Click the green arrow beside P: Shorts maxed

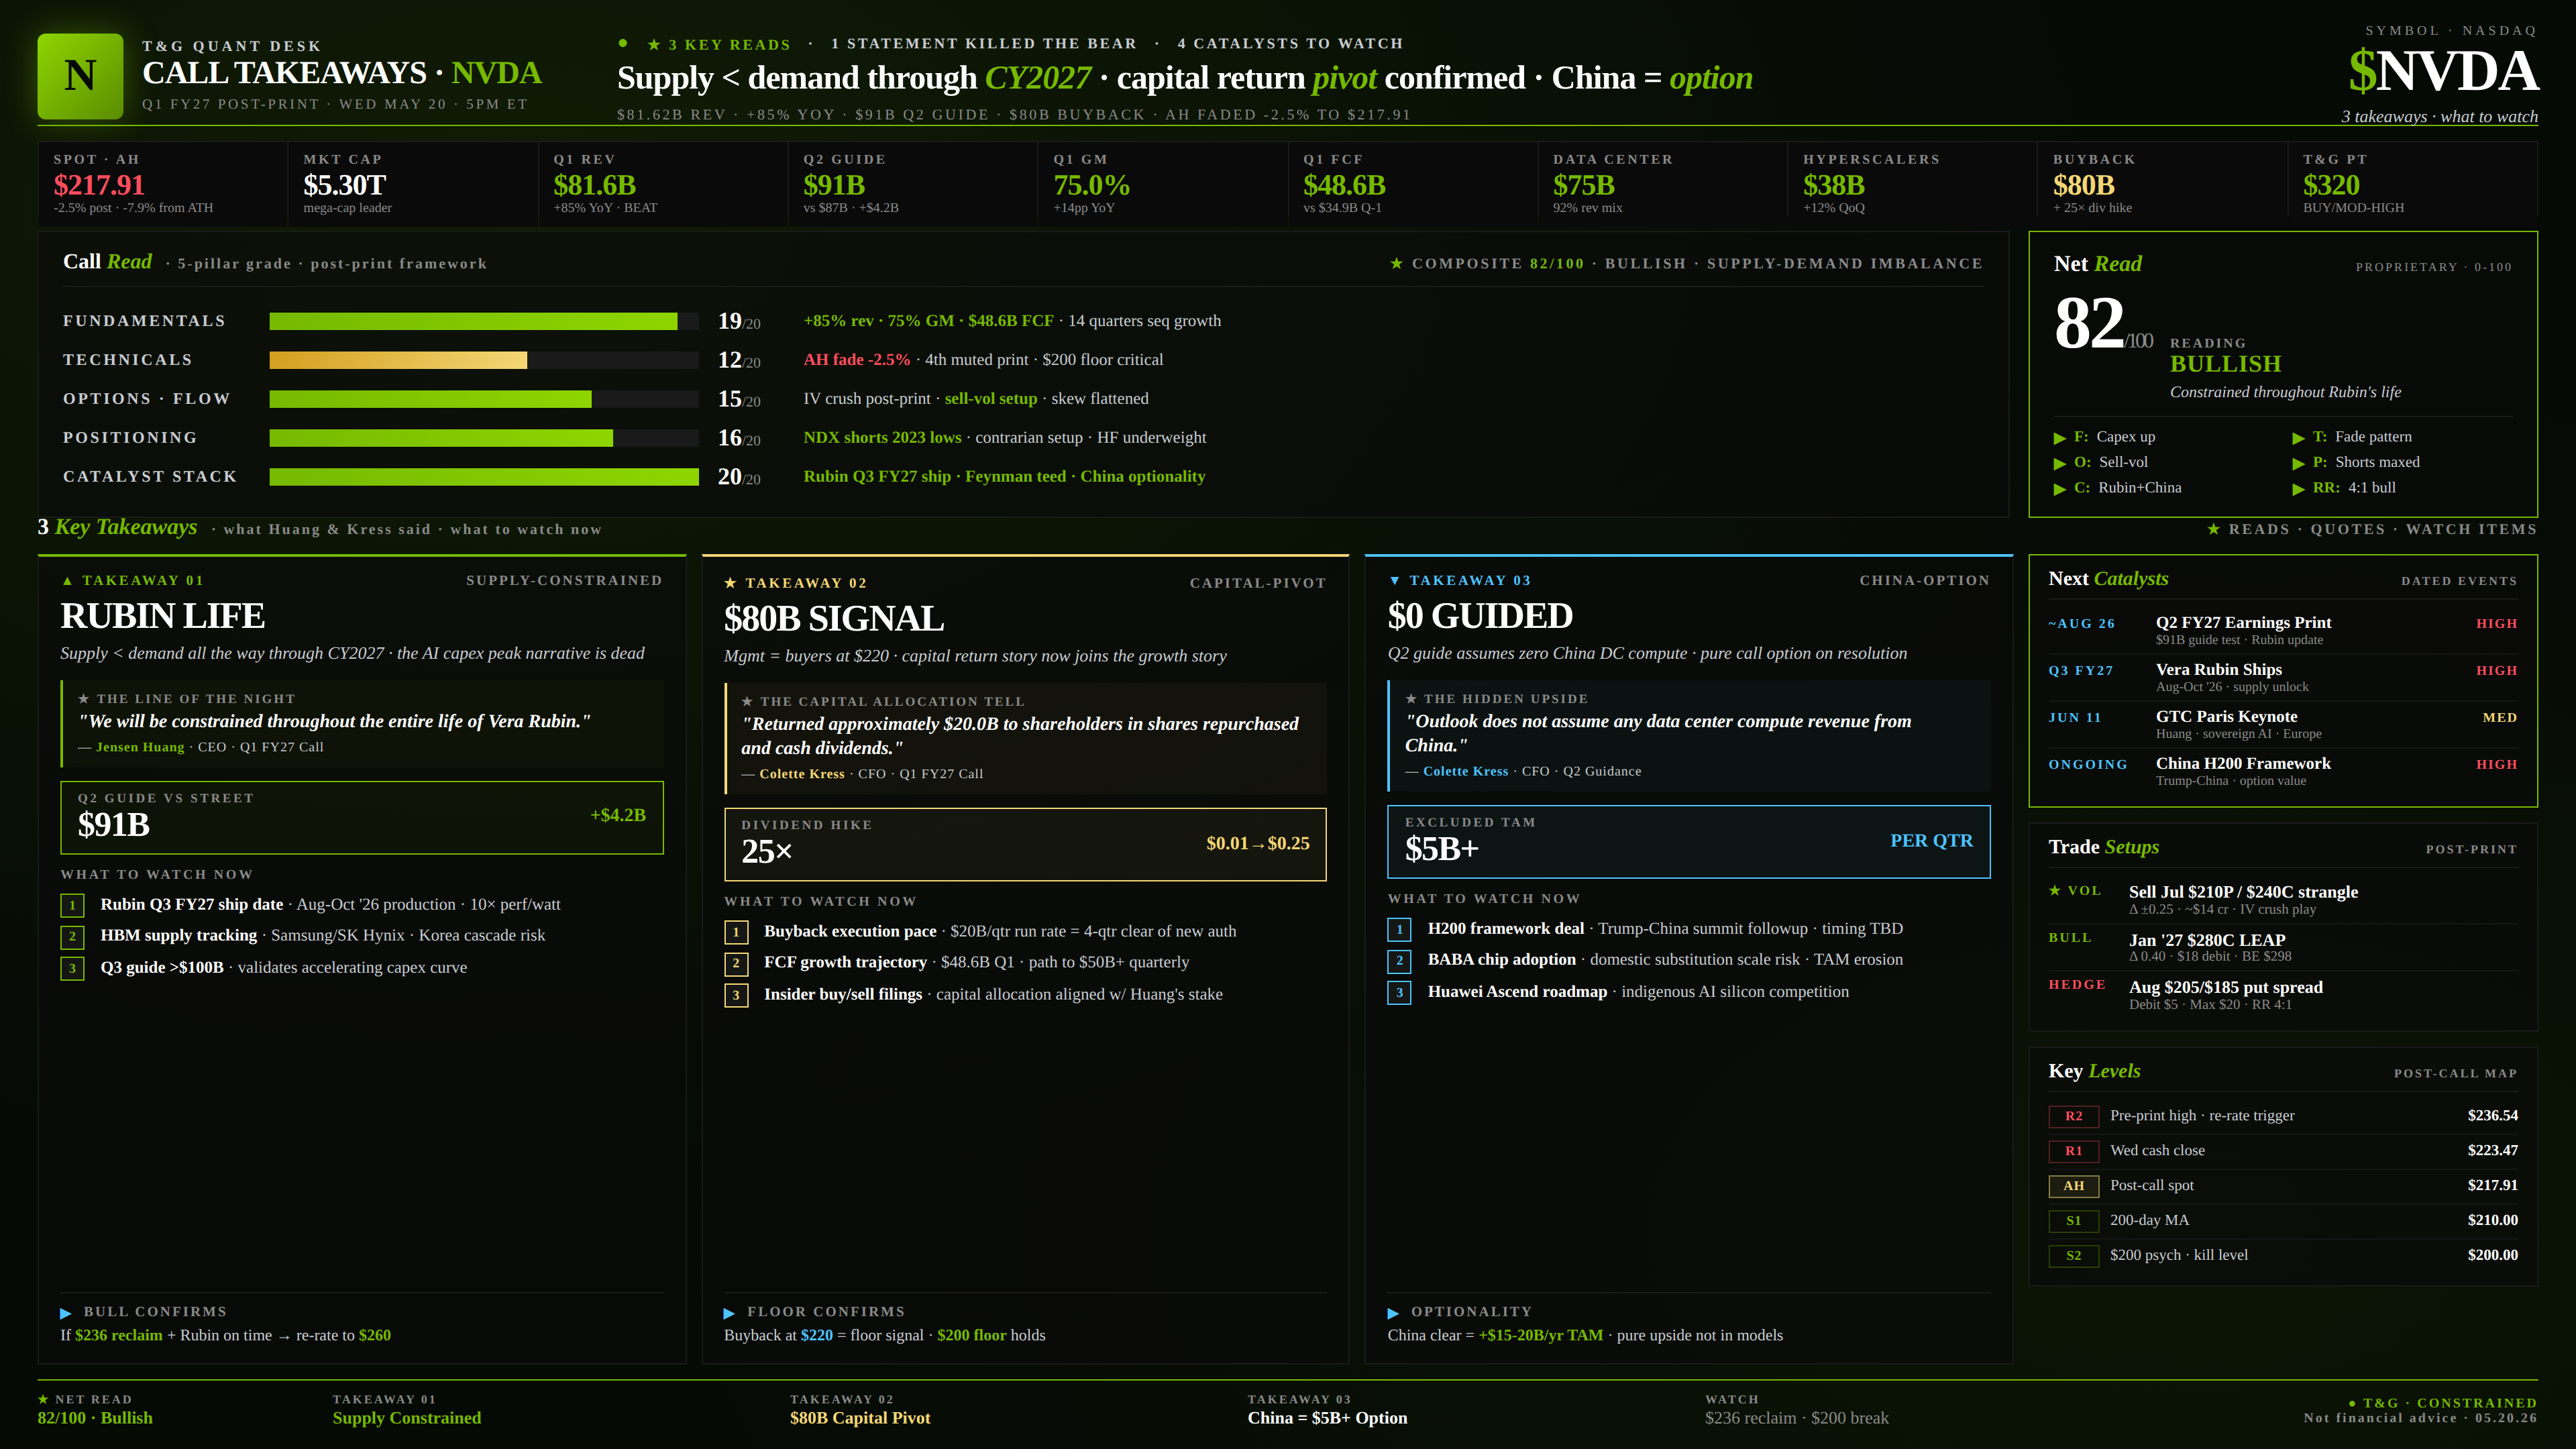point(2298,463)
